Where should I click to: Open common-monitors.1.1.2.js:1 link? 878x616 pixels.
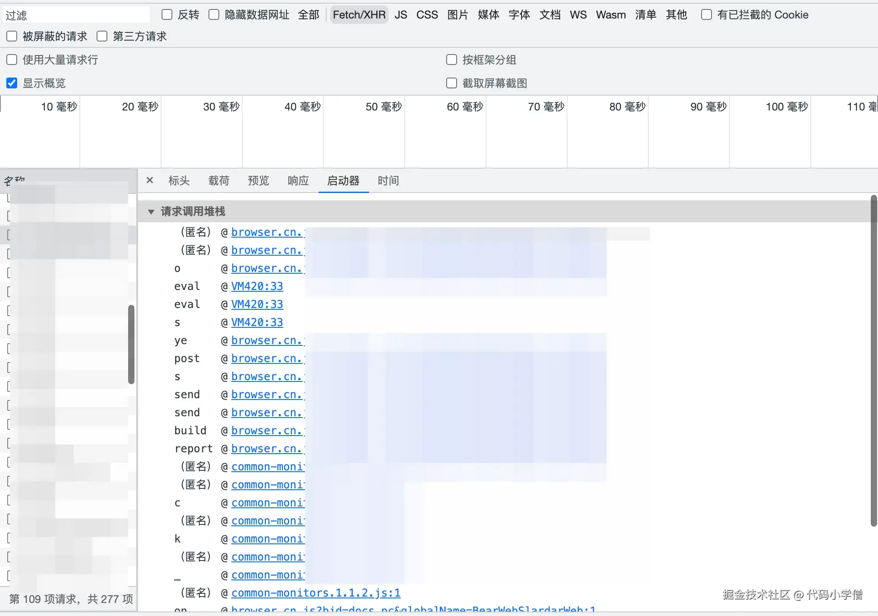[316, 593]
